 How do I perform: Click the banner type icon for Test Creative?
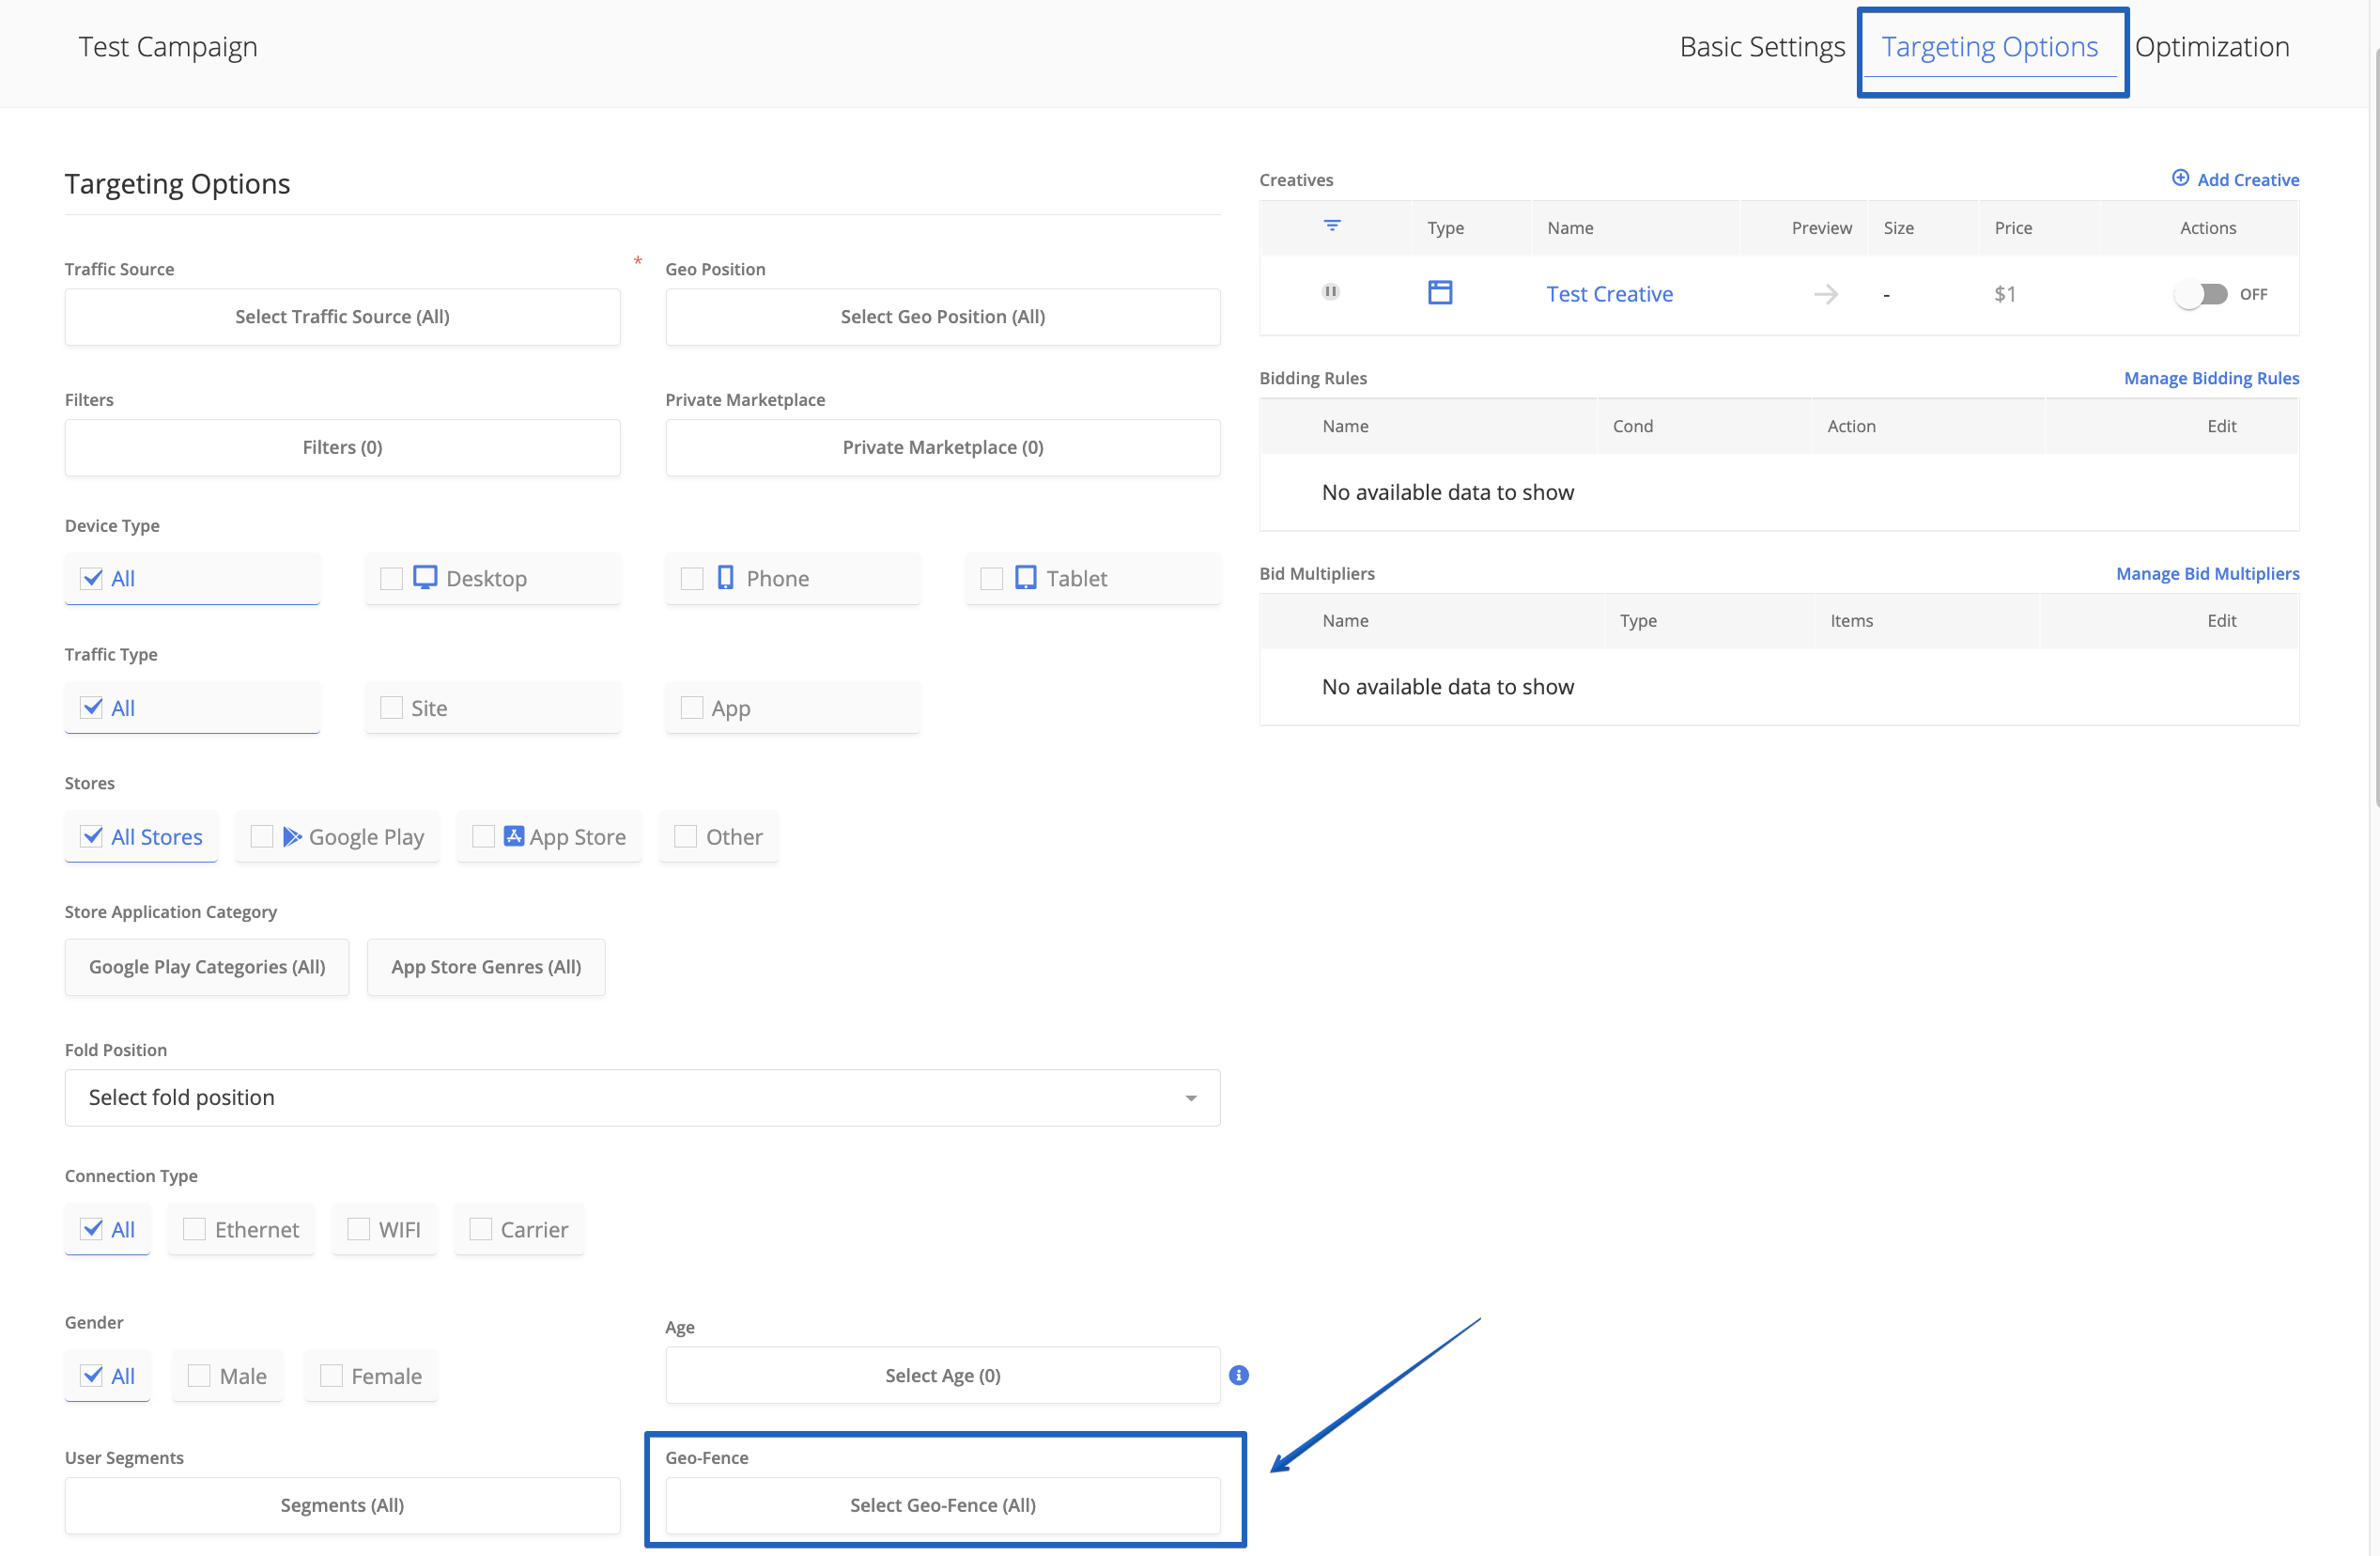click(1439, 292)
